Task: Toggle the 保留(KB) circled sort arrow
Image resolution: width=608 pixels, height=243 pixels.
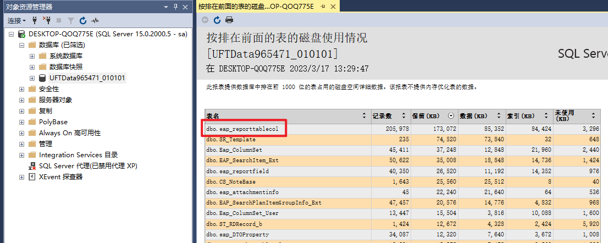Action: pyautogui.click(x=451, y=116)
